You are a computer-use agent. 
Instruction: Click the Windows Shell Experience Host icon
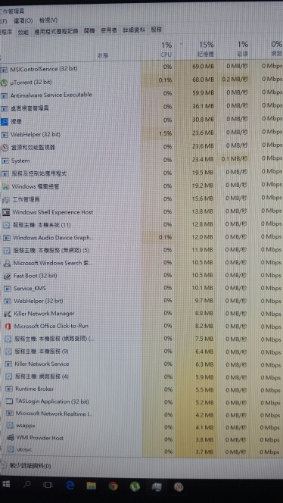[6, 212]
